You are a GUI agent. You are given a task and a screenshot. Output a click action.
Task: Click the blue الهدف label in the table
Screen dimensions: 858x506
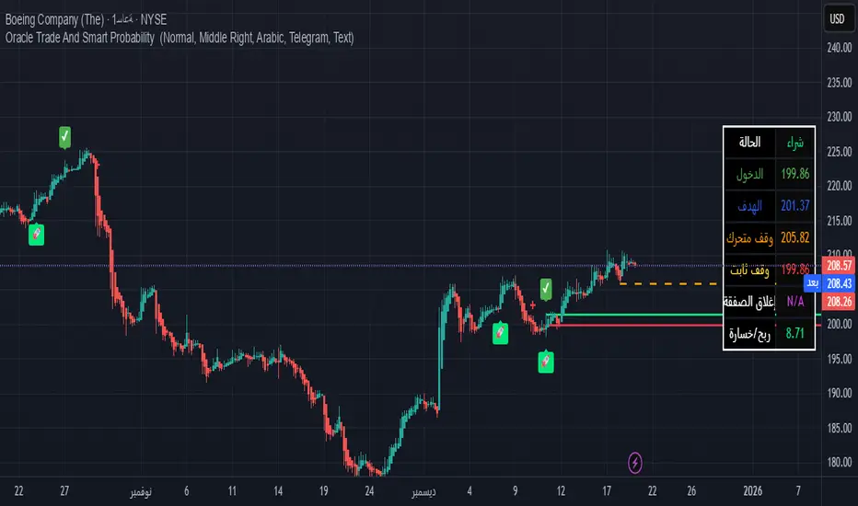[749, 206]
